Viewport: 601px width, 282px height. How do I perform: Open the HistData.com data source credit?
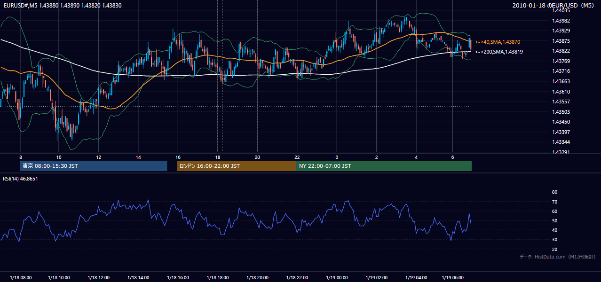pyautogui.click(x=558, y=257)
